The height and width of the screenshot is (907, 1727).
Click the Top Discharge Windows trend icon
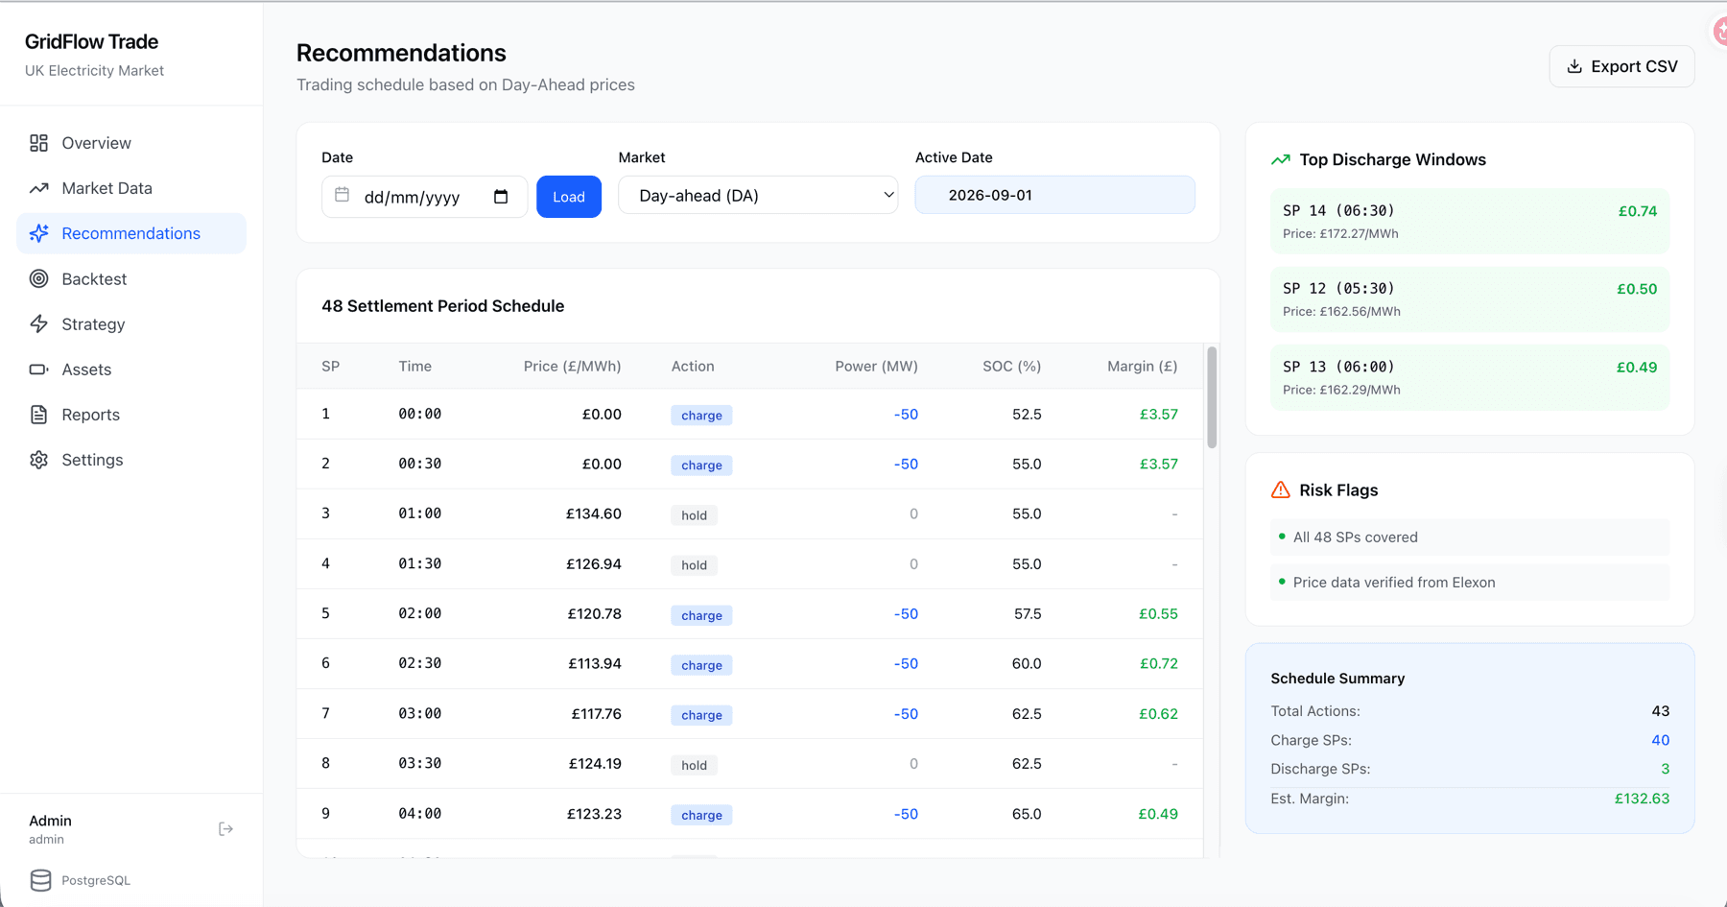[x=1281, y=160]
